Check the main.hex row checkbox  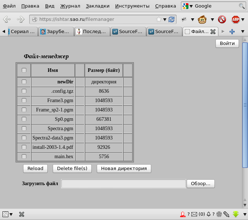[24, 156]
